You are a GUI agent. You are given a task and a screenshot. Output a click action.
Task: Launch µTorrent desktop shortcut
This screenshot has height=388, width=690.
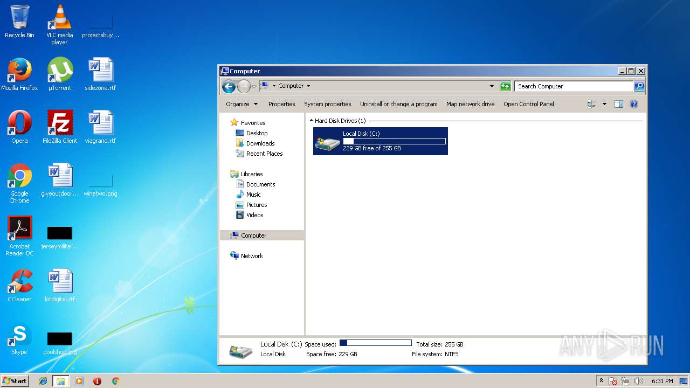pos(59,74)
